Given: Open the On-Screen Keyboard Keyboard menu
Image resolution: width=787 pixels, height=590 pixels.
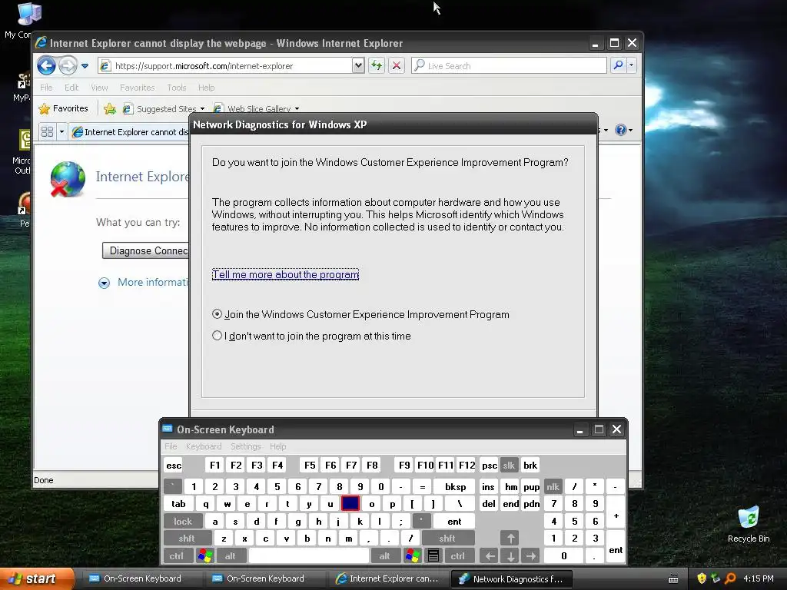Looking at the screenshot, I should pyautogui.click(x=203, y=446).
